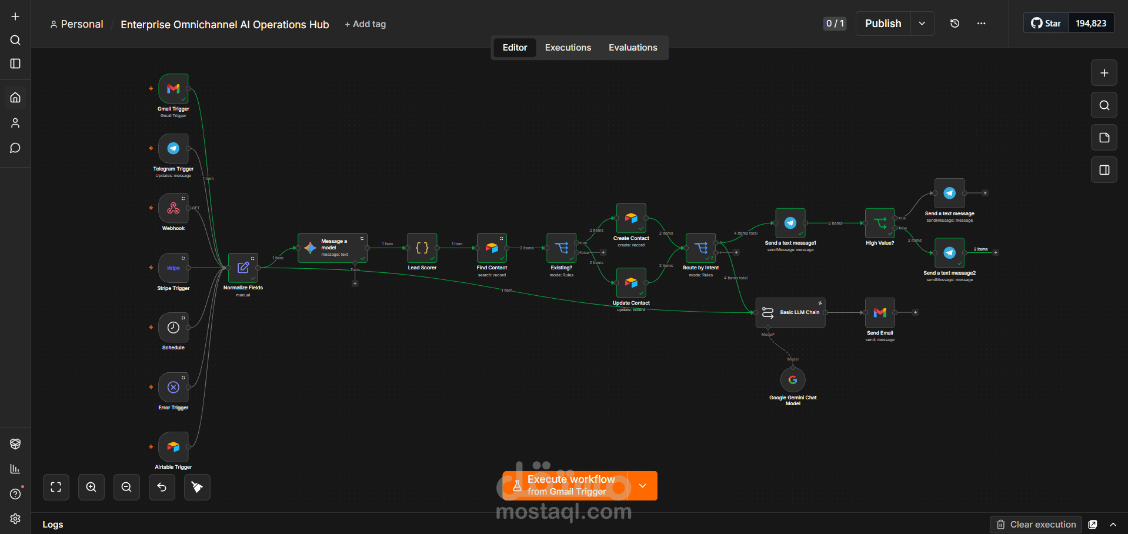Expand the Logs panel chevron
The width and height of the screenshot is (1128, 534).
[x=1113, y=525]
